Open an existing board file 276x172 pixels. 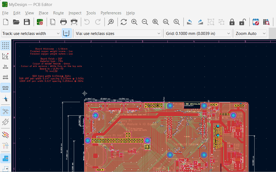pos(16,22)
